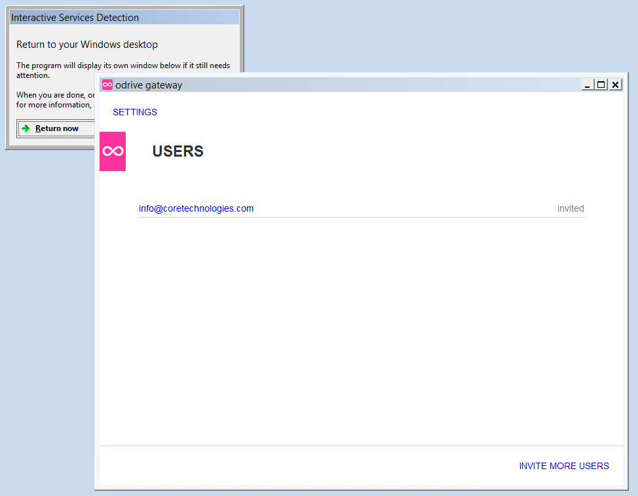Close the odrive gateway window

click(616, 85)
